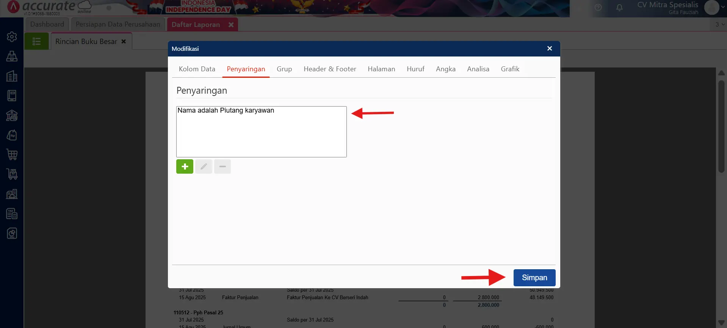Open the notifications bell
The height and width of the screenshot is (328, 727).
tap(619, 7)
